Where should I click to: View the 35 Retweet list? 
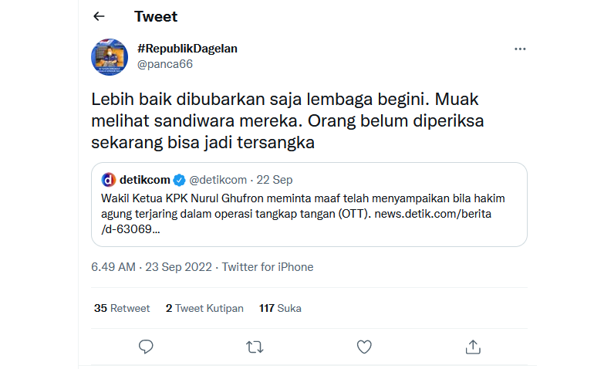coord(122,308)
